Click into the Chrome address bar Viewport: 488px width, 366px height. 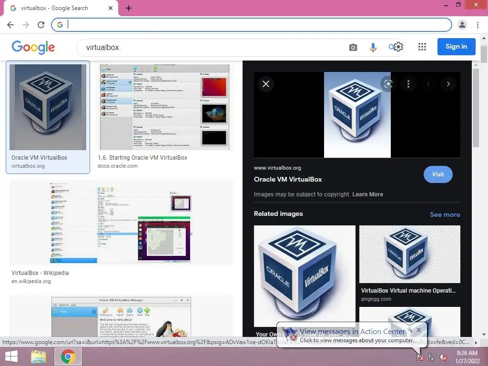coord(252,25)
